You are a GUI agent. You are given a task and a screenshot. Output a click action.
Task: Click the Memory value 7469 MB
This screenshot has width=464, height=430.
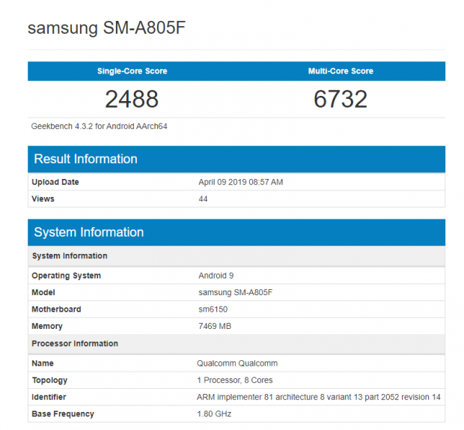click(215, 326)
